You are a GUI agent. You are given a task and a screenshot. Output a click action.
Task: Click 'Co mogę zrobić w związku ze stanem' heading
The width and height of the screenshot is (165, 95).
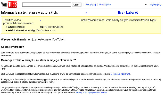tap(38, 60)
